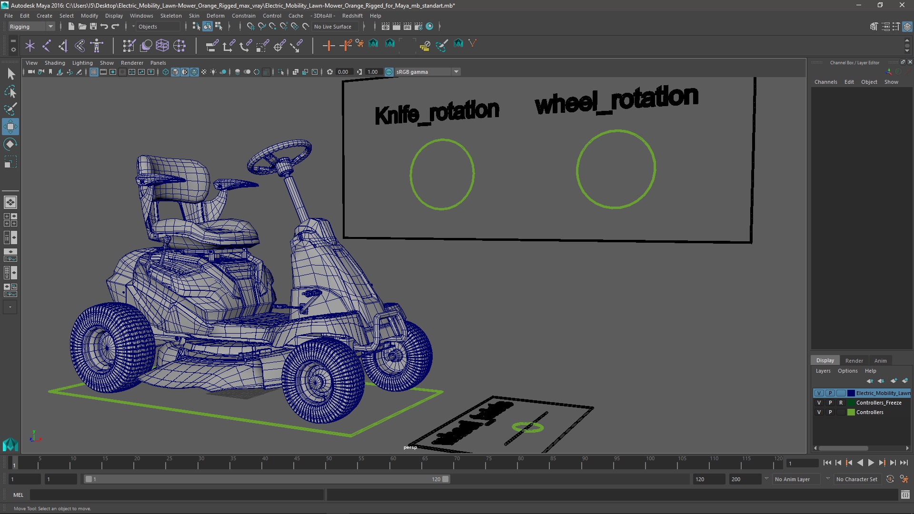Viewport: 914px width, 514px height.
Task: Click the current frame field in timeline
Action: pos(803,463)
